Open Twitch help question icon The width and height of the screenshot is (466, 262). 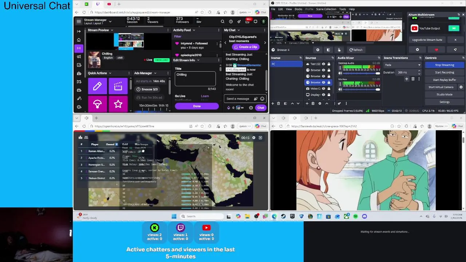[x=231, y=21]
